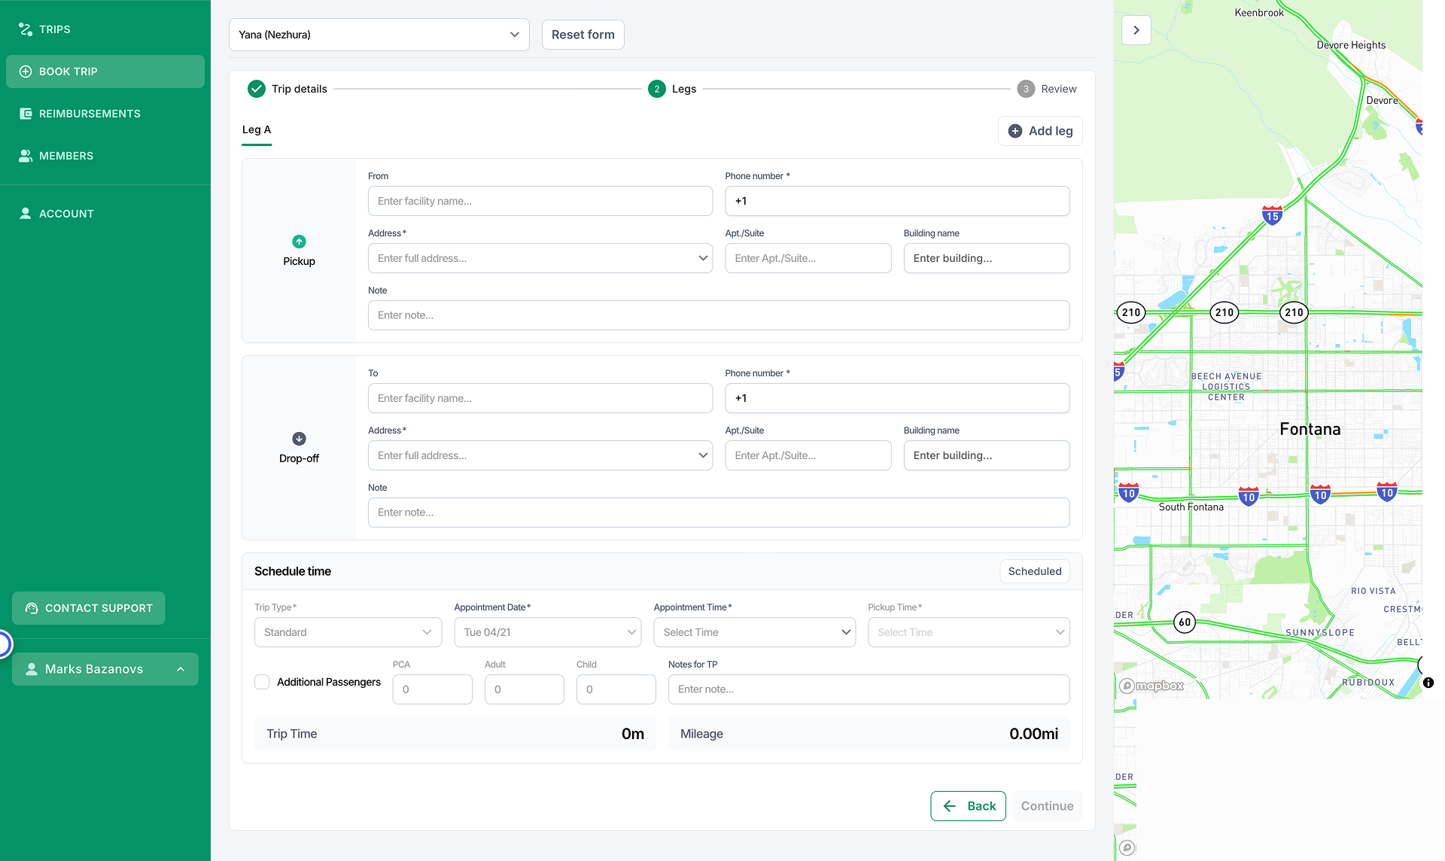Click the Fontana label on the map

pyautogui.click(x=1310, y=429)
